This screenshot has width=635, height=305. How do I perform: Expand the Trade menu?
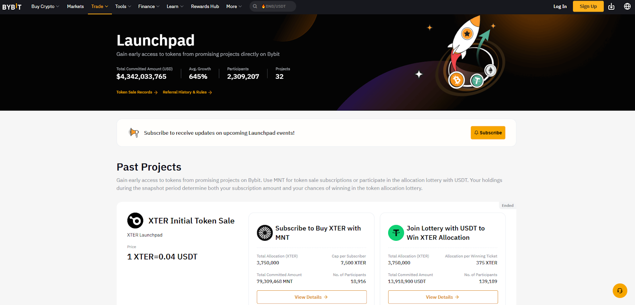pos(100,6)
